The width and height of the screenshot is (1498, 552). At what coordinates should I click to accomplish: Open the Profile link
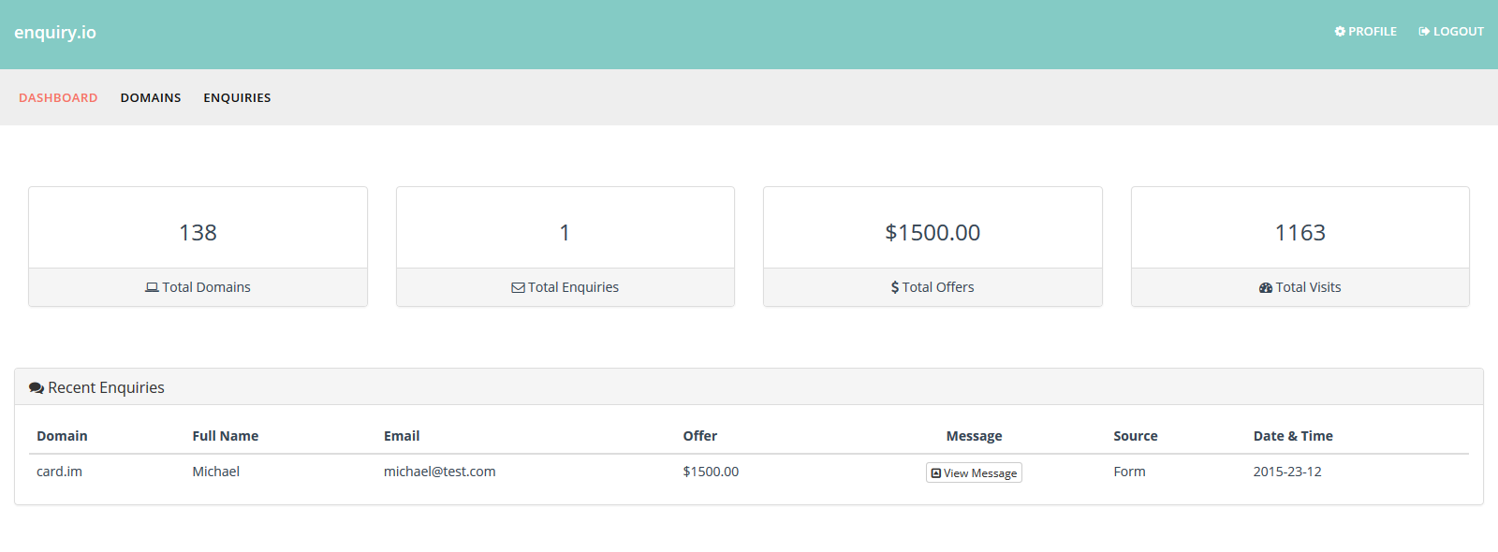1373,32
